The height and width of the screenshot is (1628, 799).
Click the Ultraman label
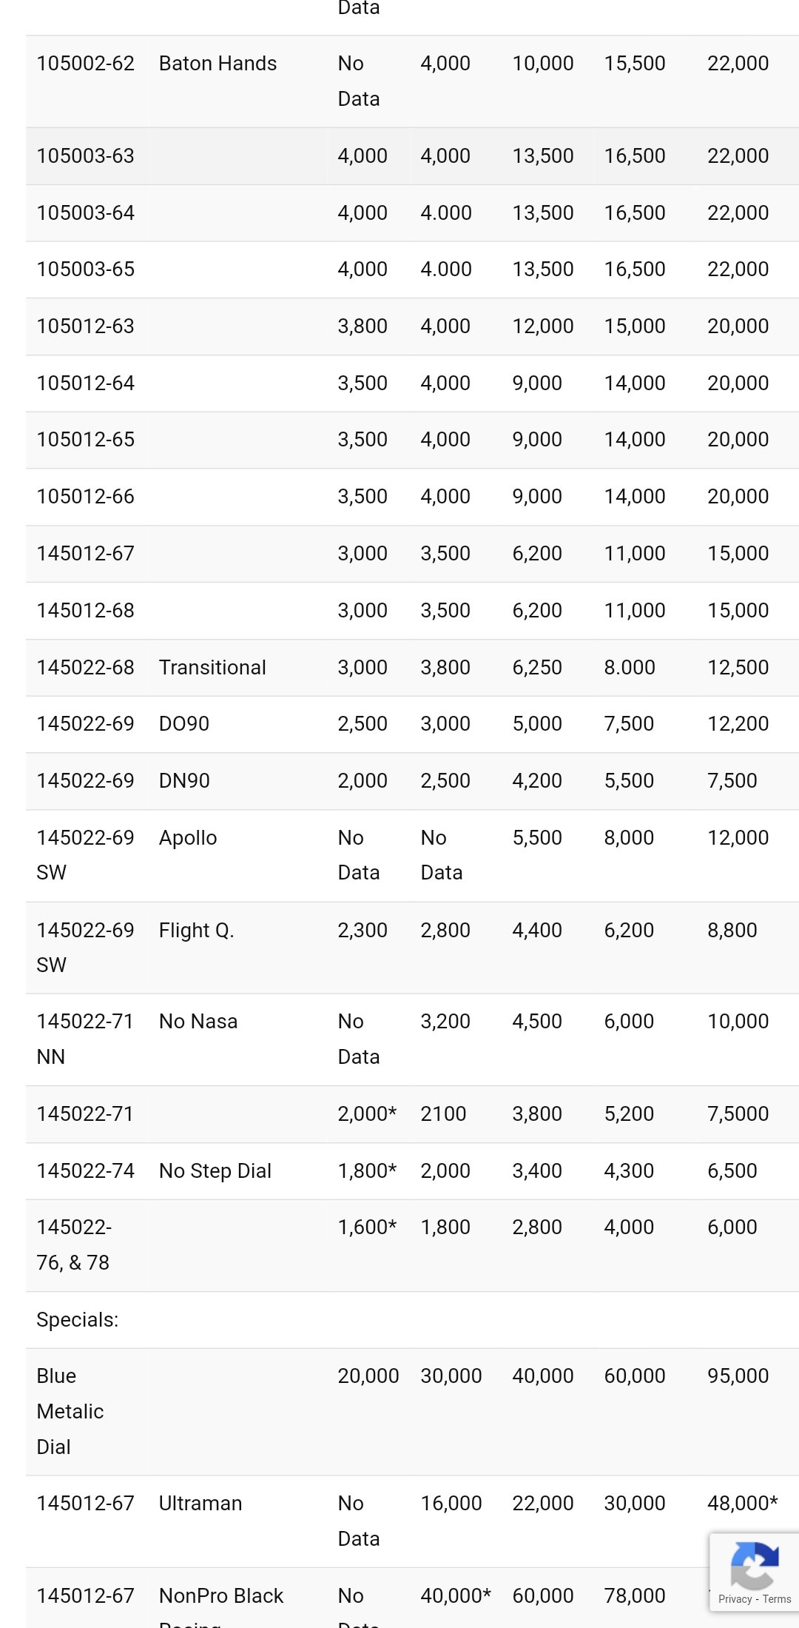[200, 1504]
